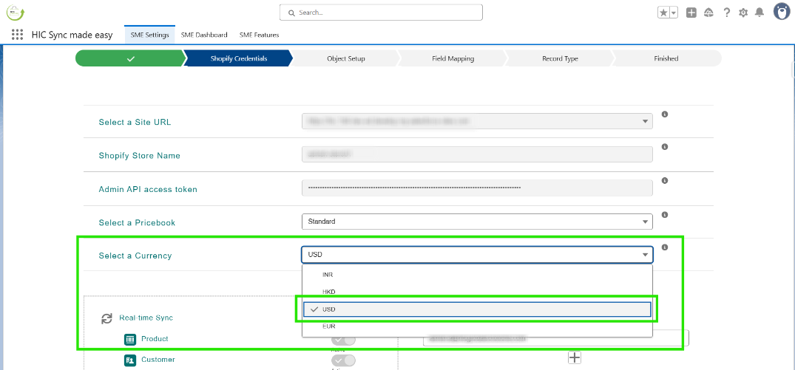Image resolution: width=795 pixels, height=370 pixels.
Task: Open the App Launcher grid icon
Action: point(18,35)
